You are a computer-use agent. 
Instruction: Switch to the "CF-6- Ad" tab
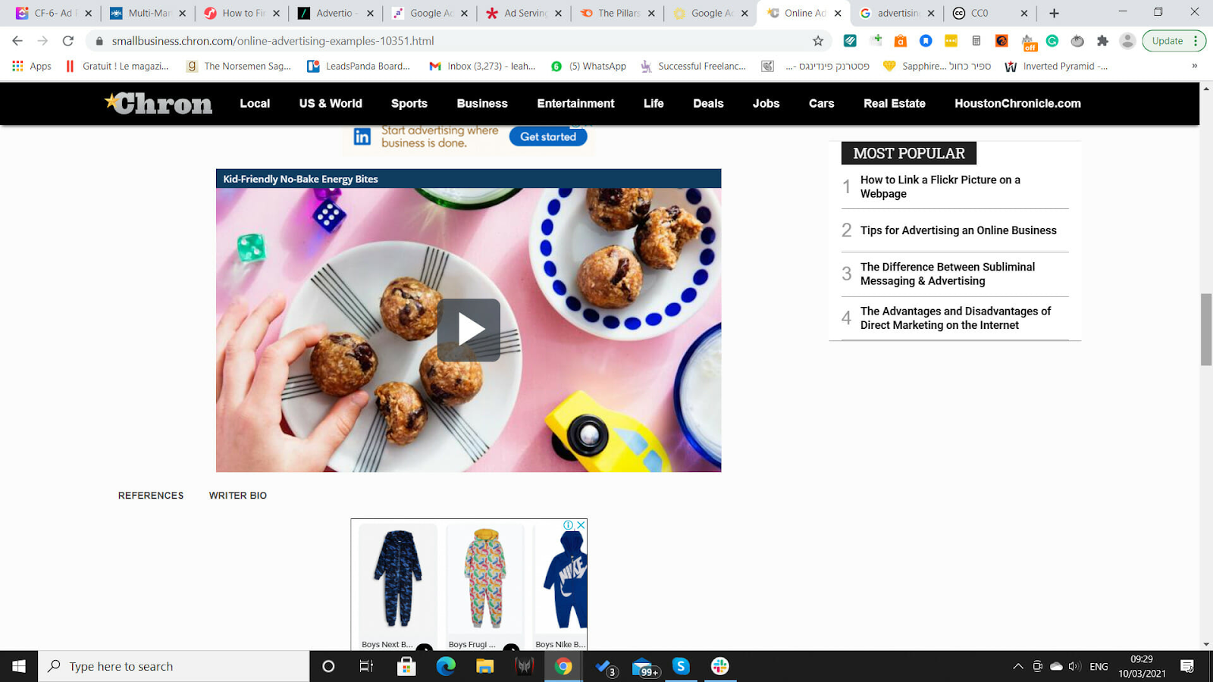55,13
